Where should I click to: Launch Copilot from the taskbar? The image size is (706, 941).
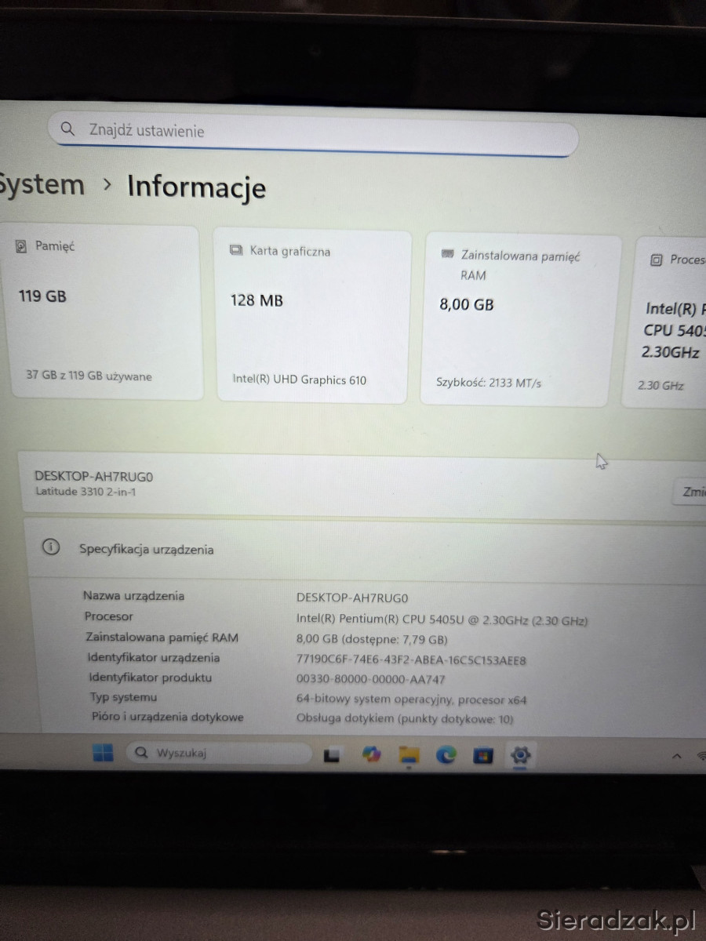coord(371,754)
